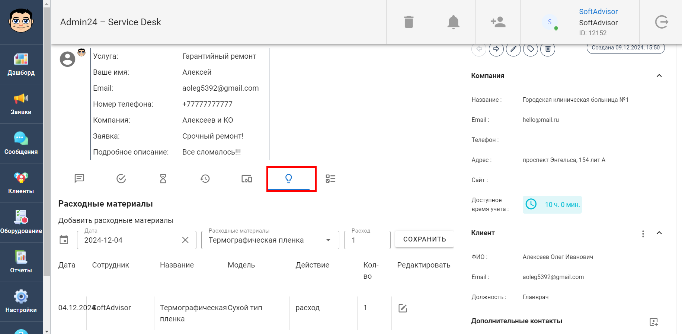Click the СОХРАНИТЬ button
This screenshot has width=682, height=334.
point(425,239)
